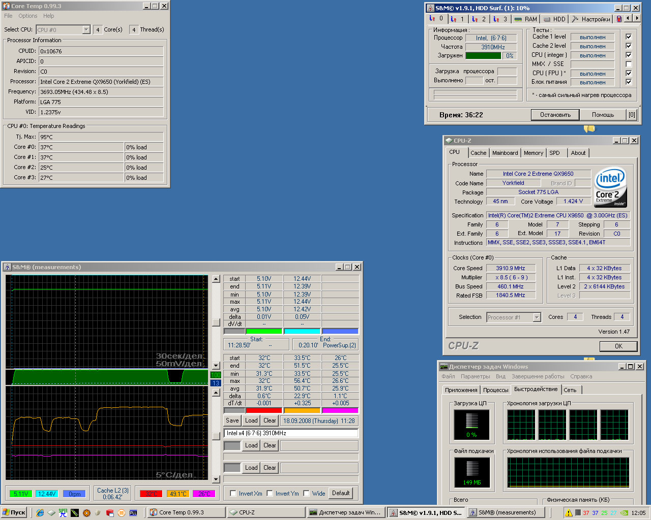Enable Invert Xm checkbox
651x520 pixels.
tap(233, 493)
